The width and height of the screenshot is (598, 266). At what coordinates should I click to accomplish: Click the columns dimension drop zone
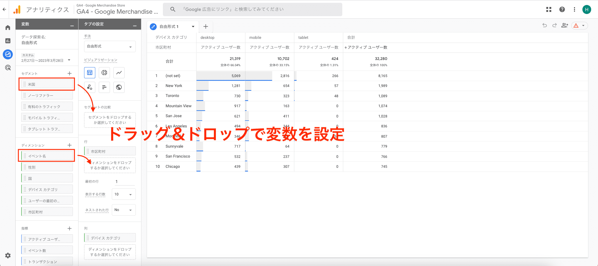[x=110, y=252]
